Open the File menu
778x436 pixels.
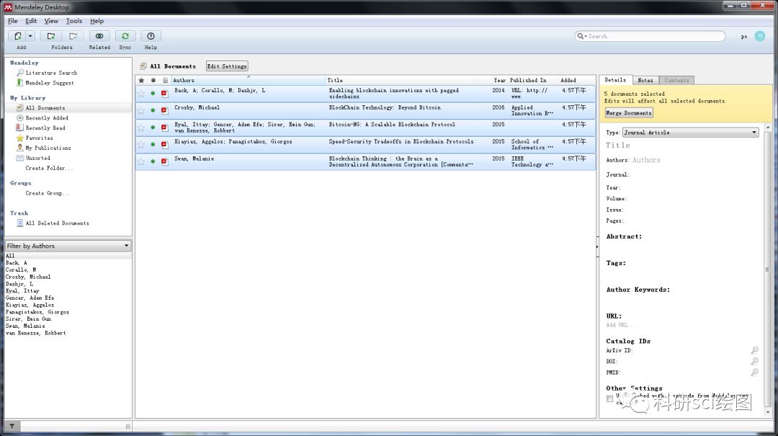point(12,21)
